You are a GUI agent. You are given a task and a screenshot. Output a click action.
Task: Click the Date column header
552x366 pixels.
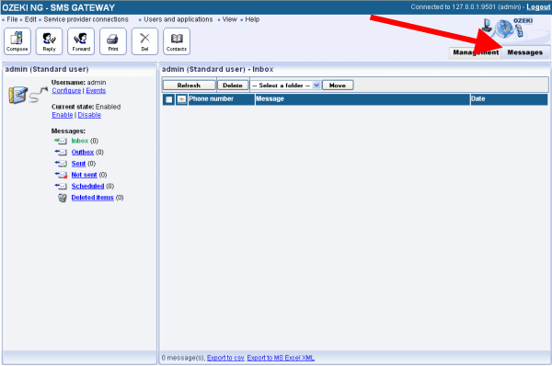pos(509,99)
